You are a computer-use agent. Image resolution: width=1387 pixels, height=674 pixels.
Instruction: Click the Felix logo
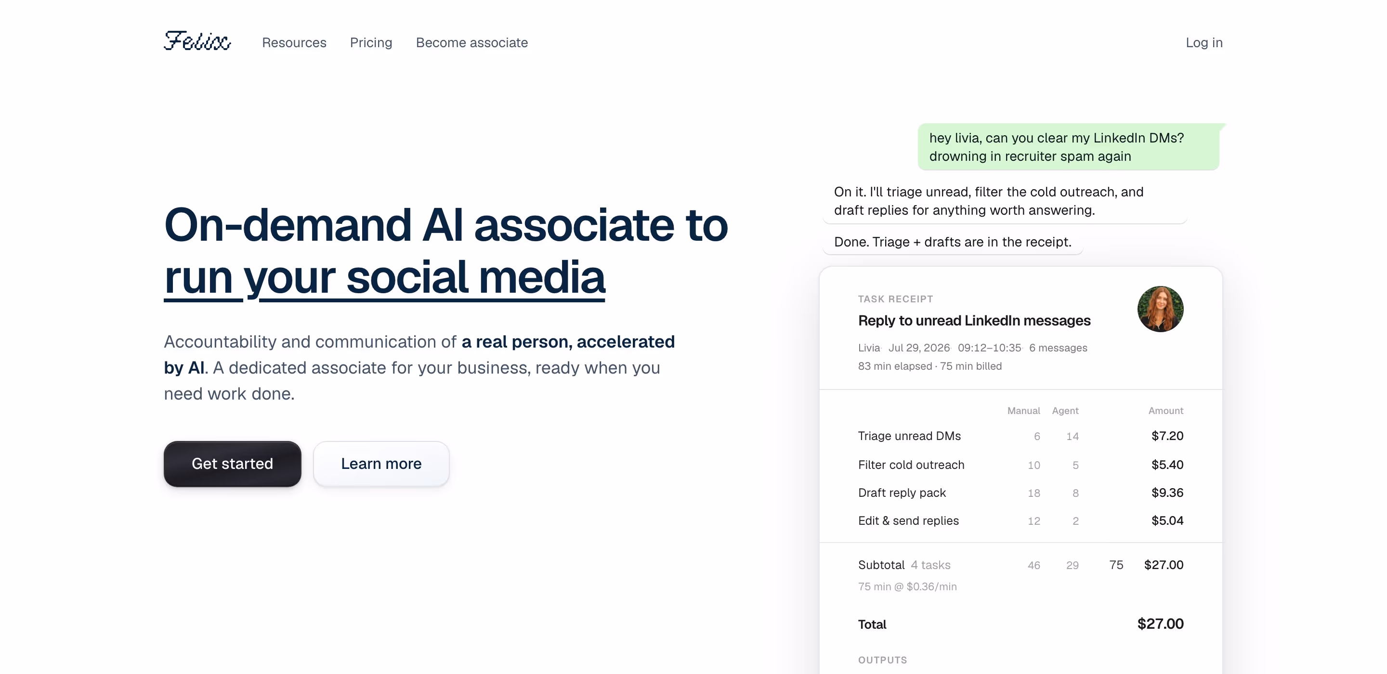[197, 41]
